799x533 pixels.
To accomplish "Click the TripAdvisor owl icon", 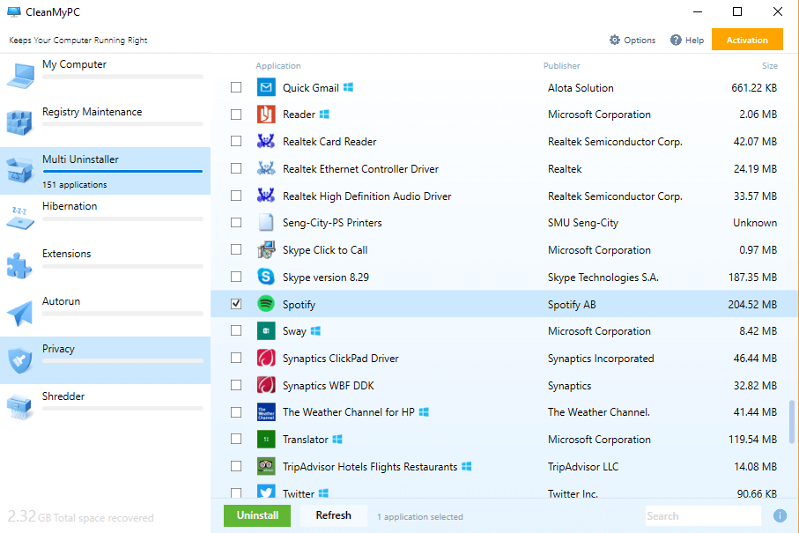I will click(266, 466).
